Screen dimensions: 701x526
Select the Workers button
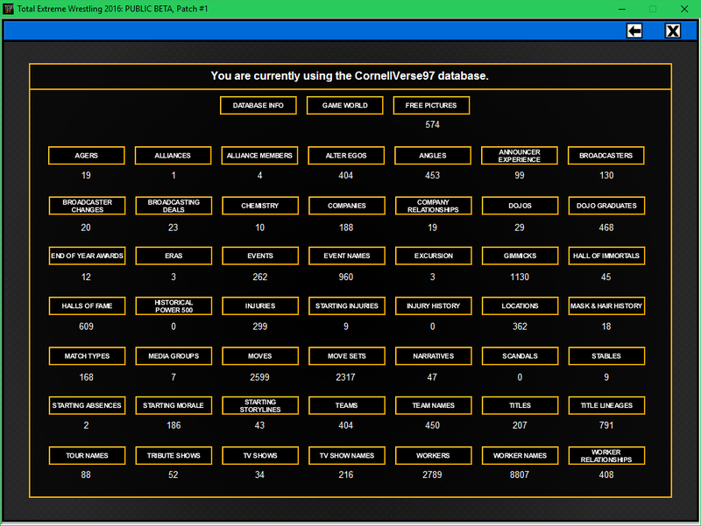coord(434,455)
